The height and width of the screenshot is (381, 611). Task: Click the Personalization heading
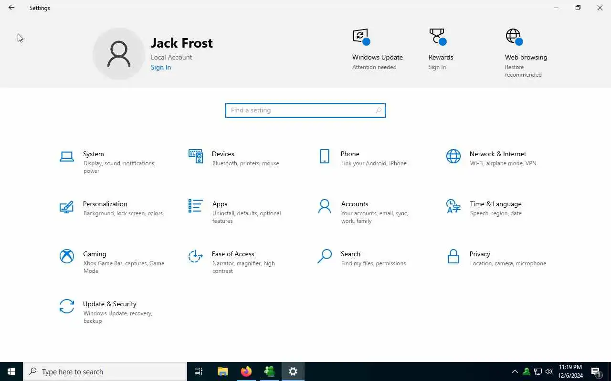coord(105,204)
